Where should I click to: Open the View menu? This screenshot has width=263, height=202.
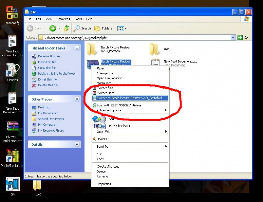(x=49, y=19)
